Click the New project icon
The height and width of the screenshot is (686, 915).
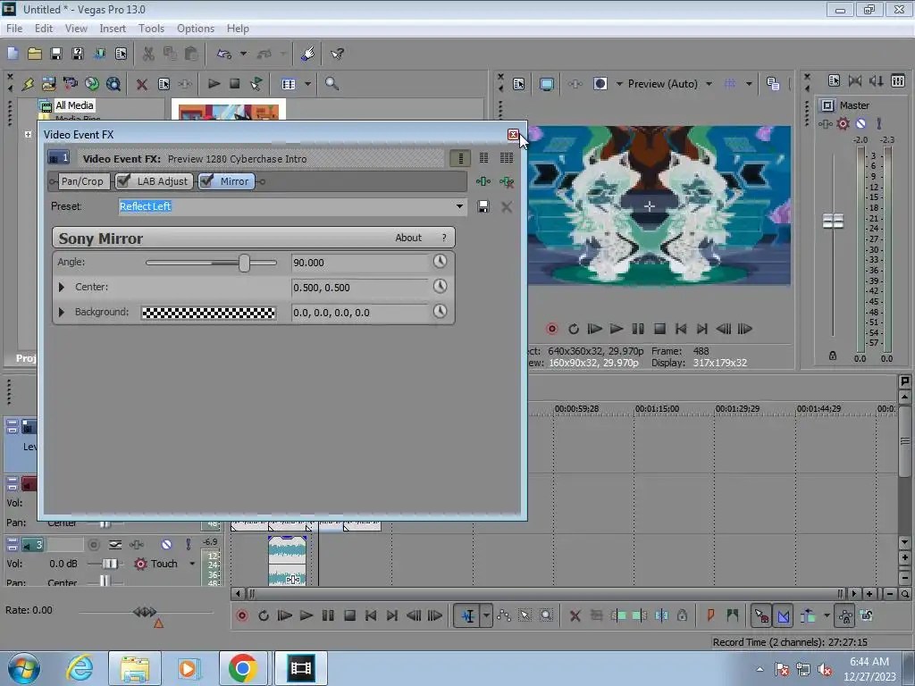pos(13,54)
